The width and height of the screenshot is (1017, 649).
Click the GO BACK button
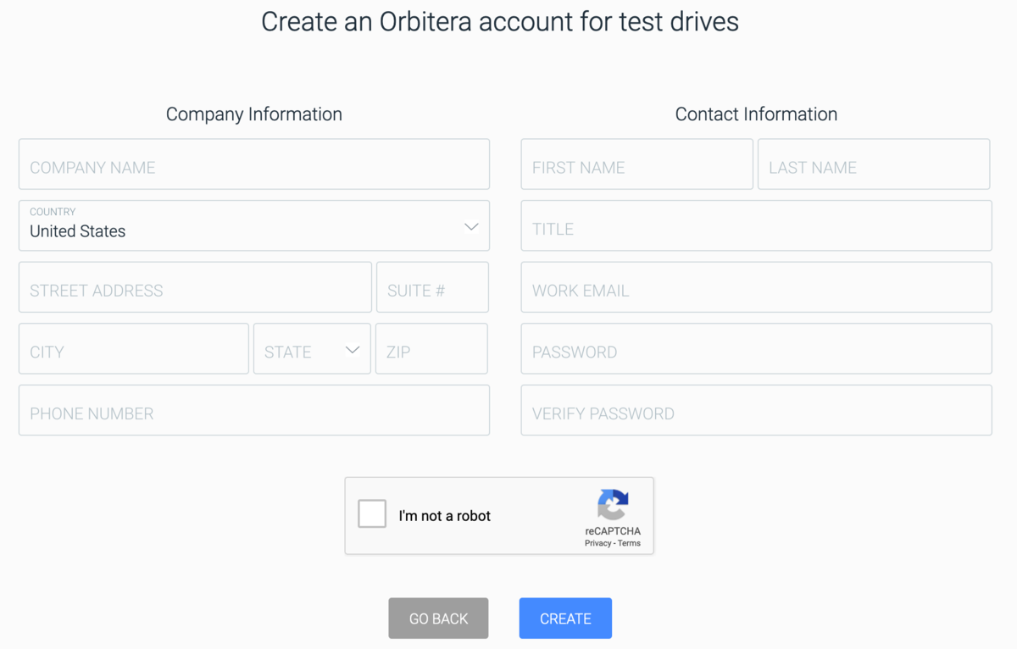point(438,618)
